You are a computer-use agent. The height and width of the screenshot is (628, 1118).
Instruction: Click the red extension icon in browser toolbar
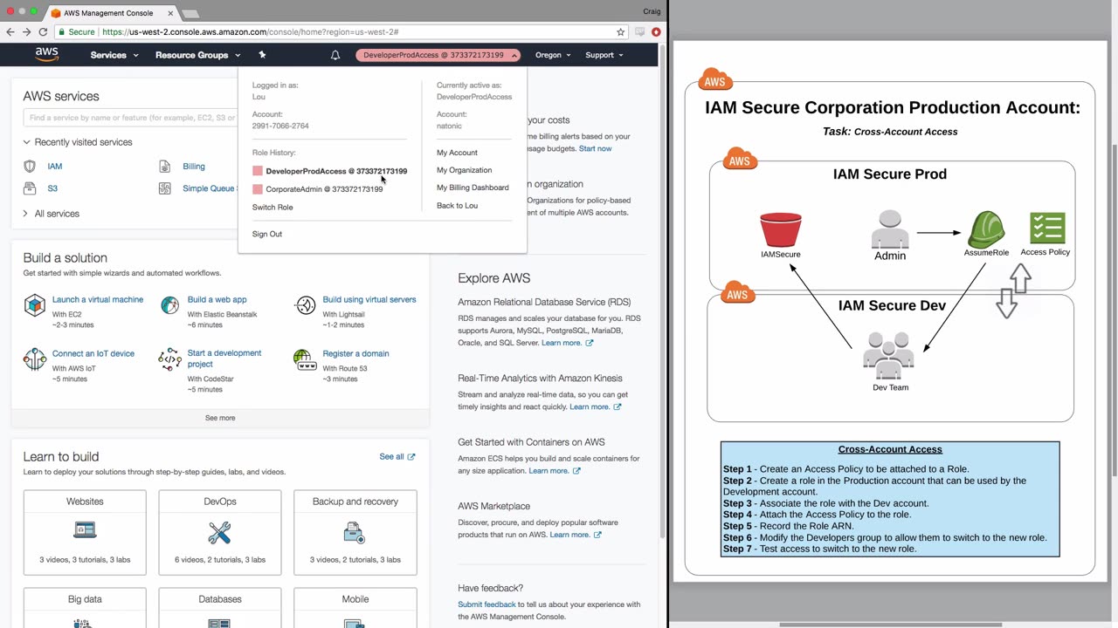pos(656,32)
